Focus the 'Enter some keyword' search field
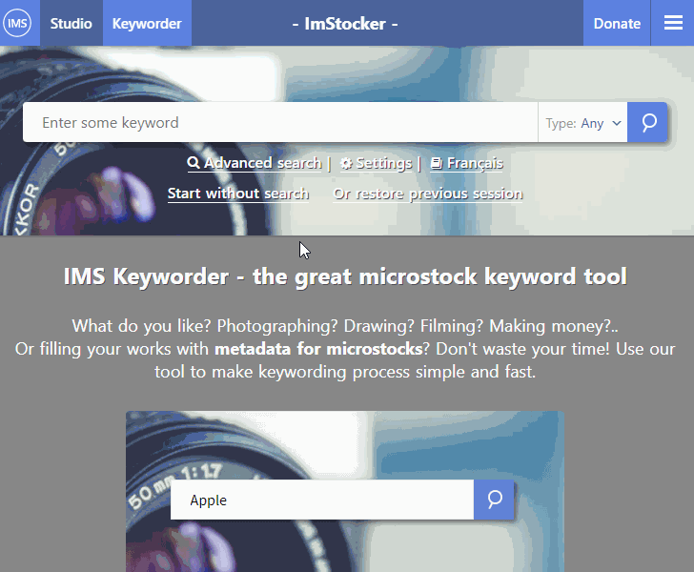This screenshot has width=694, height=572. (280, 122)
